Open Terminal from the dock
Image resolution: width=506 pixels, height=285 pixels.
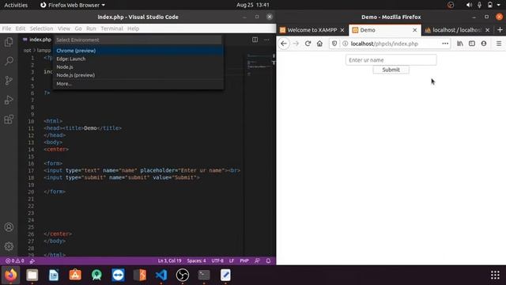[204, 275]
